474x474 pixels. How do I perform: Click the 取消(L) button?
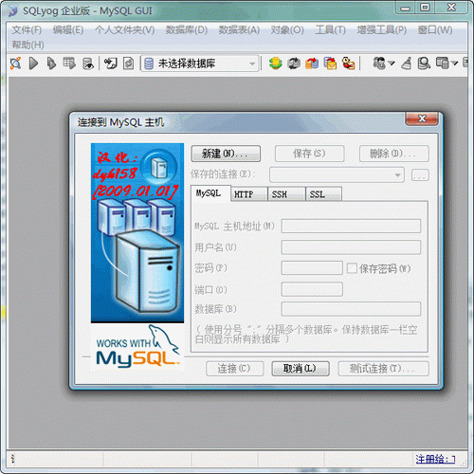pos(301,369)
